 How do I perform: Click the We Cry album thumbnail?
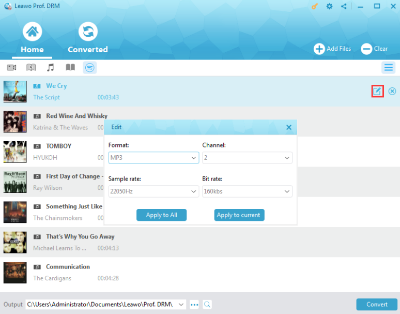(x=15, y=92)
